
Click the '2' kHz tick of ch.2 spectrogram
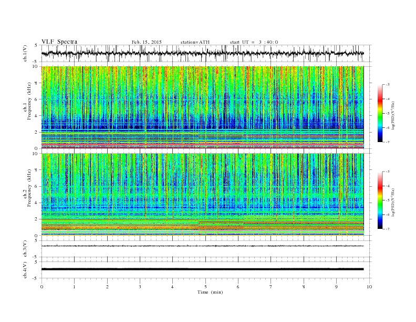tap(37, 219)
